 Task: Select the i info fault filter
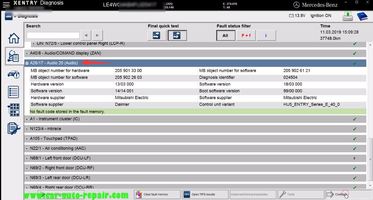(x=266, y=36)
